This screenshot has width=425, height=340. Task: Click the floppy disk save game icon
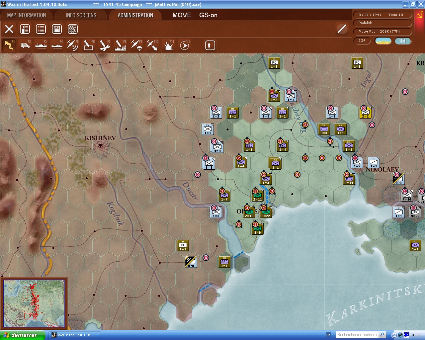pyautogui.click(x=57, y=29)
